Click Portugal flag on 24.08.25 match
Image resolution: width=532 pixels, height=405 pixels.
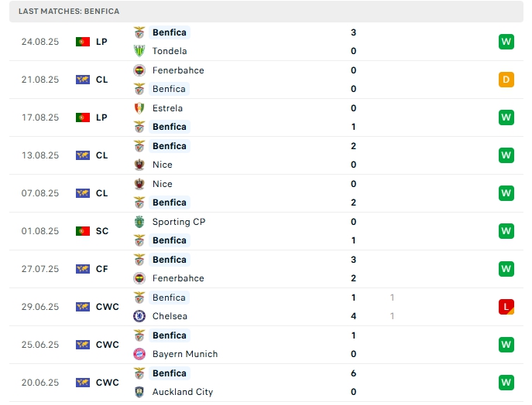[x=83, y=42]
